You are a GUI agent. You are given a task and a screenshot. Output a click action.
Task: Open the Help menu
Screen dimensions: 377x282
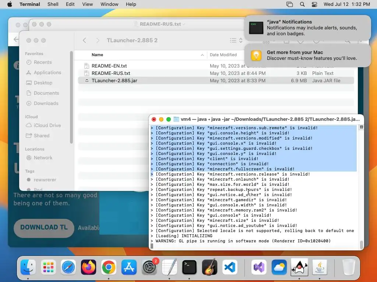(x=131, y=4)
